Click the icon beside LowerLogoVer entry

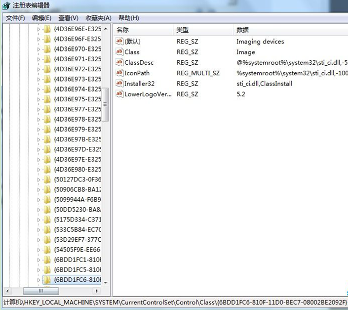click(119, 93)
